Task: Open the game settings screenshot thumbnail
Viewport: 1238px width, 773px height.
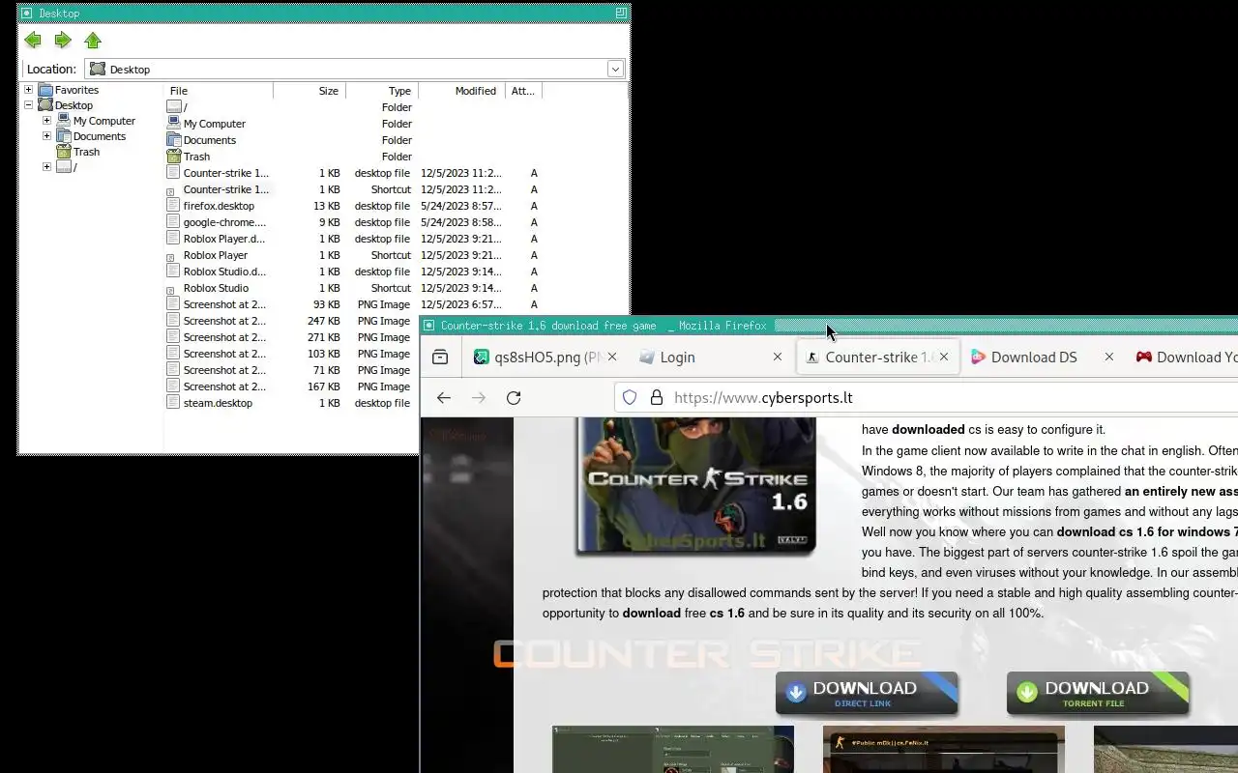Action: (x=673, y=750)
